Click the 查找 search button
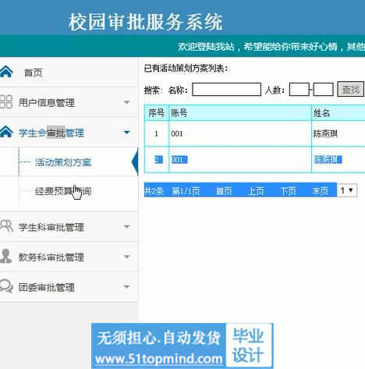This screenshot has width=365, height=369. (x=350, y=89)
